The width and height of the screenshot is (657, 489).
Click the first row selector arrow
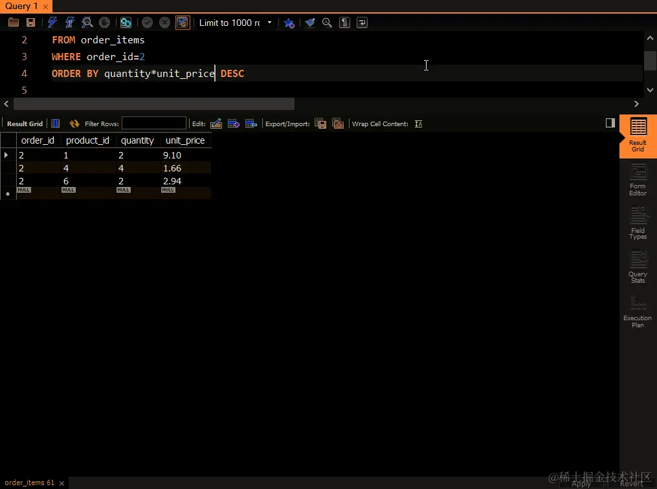pos(6,155)
